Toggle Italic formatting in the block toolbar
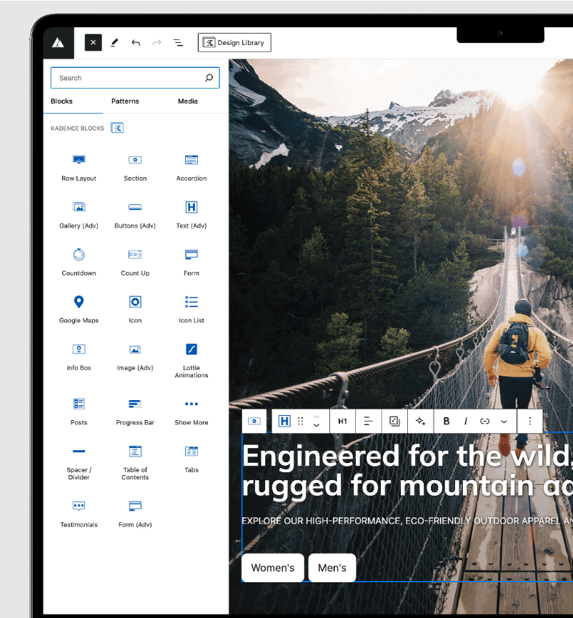Image resolution: width=573 pixels, height=618 pixels. pyautogui.click(x=465, y=421)
